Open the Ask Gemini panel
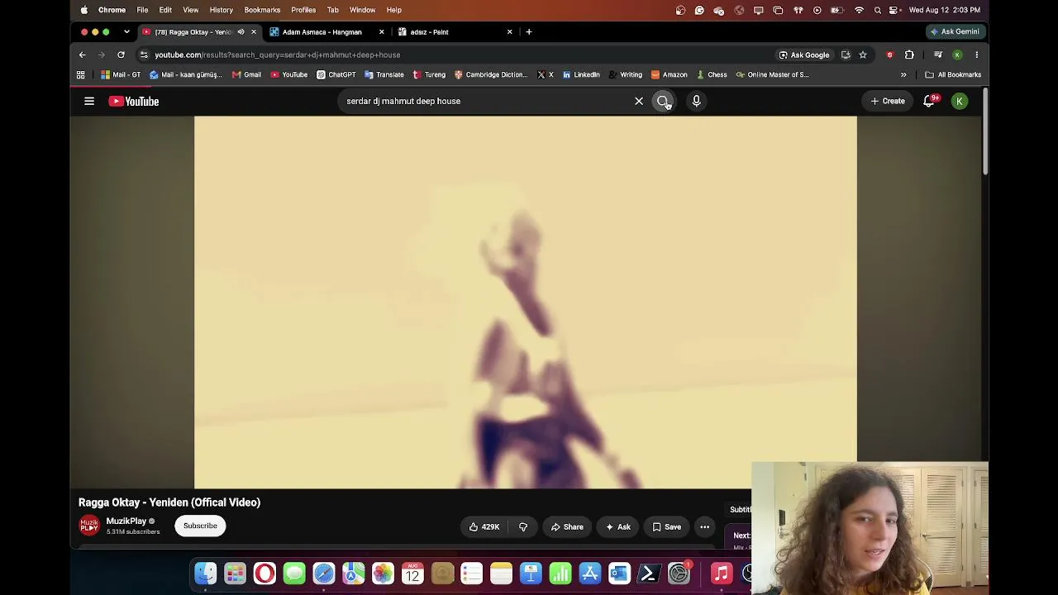Screen dimensions: 1058x595 955,31
